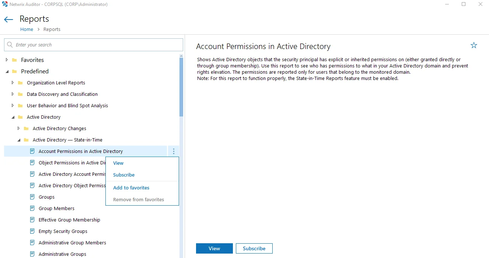The height and width of the screenshot is (258, 489).
Task: Collapse Active Directory — State-in-Time folder
Action: (19, 140)
